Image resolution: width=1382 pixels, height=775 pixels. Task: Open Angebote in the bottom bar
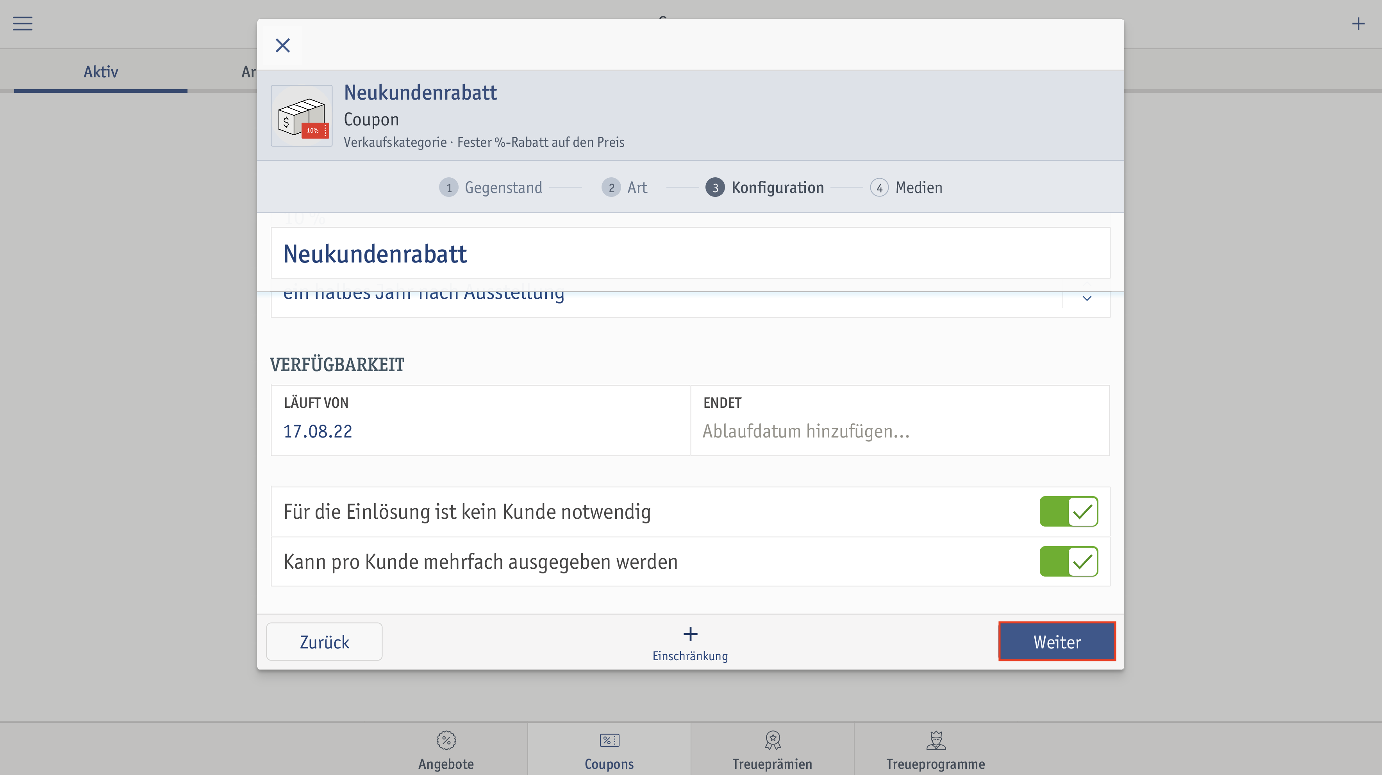pyautogui.click(x=446, y=750)
